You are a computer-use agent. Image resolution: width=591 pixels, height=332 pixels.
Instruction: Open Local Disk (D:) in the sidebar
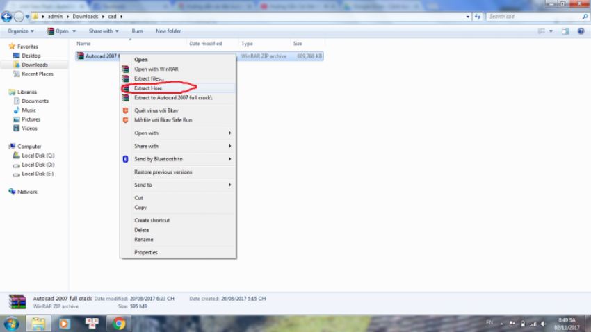click(38, 165)
